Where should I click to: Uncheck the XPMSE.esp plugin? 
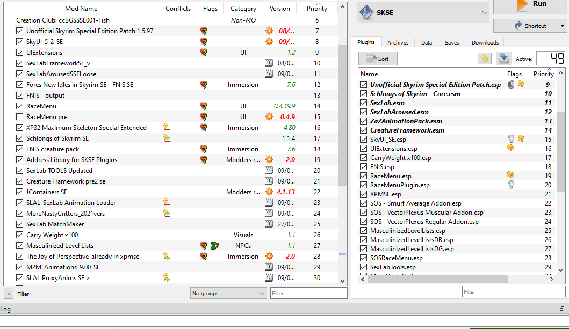click(364, 194)
